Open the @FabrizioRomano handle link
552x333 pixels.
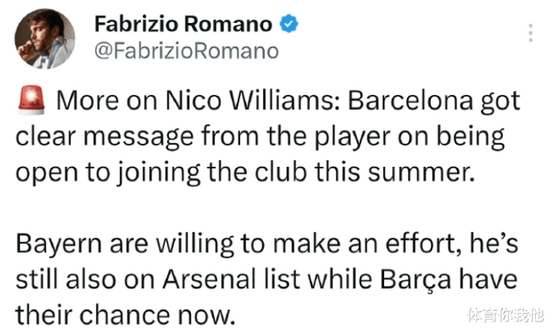pyautogui.click(x=186, y=51)
